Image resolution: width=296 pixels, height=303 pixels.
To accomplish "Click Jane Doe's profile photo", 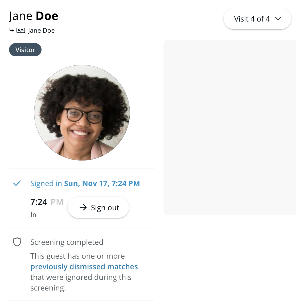I will click(82, 113).
